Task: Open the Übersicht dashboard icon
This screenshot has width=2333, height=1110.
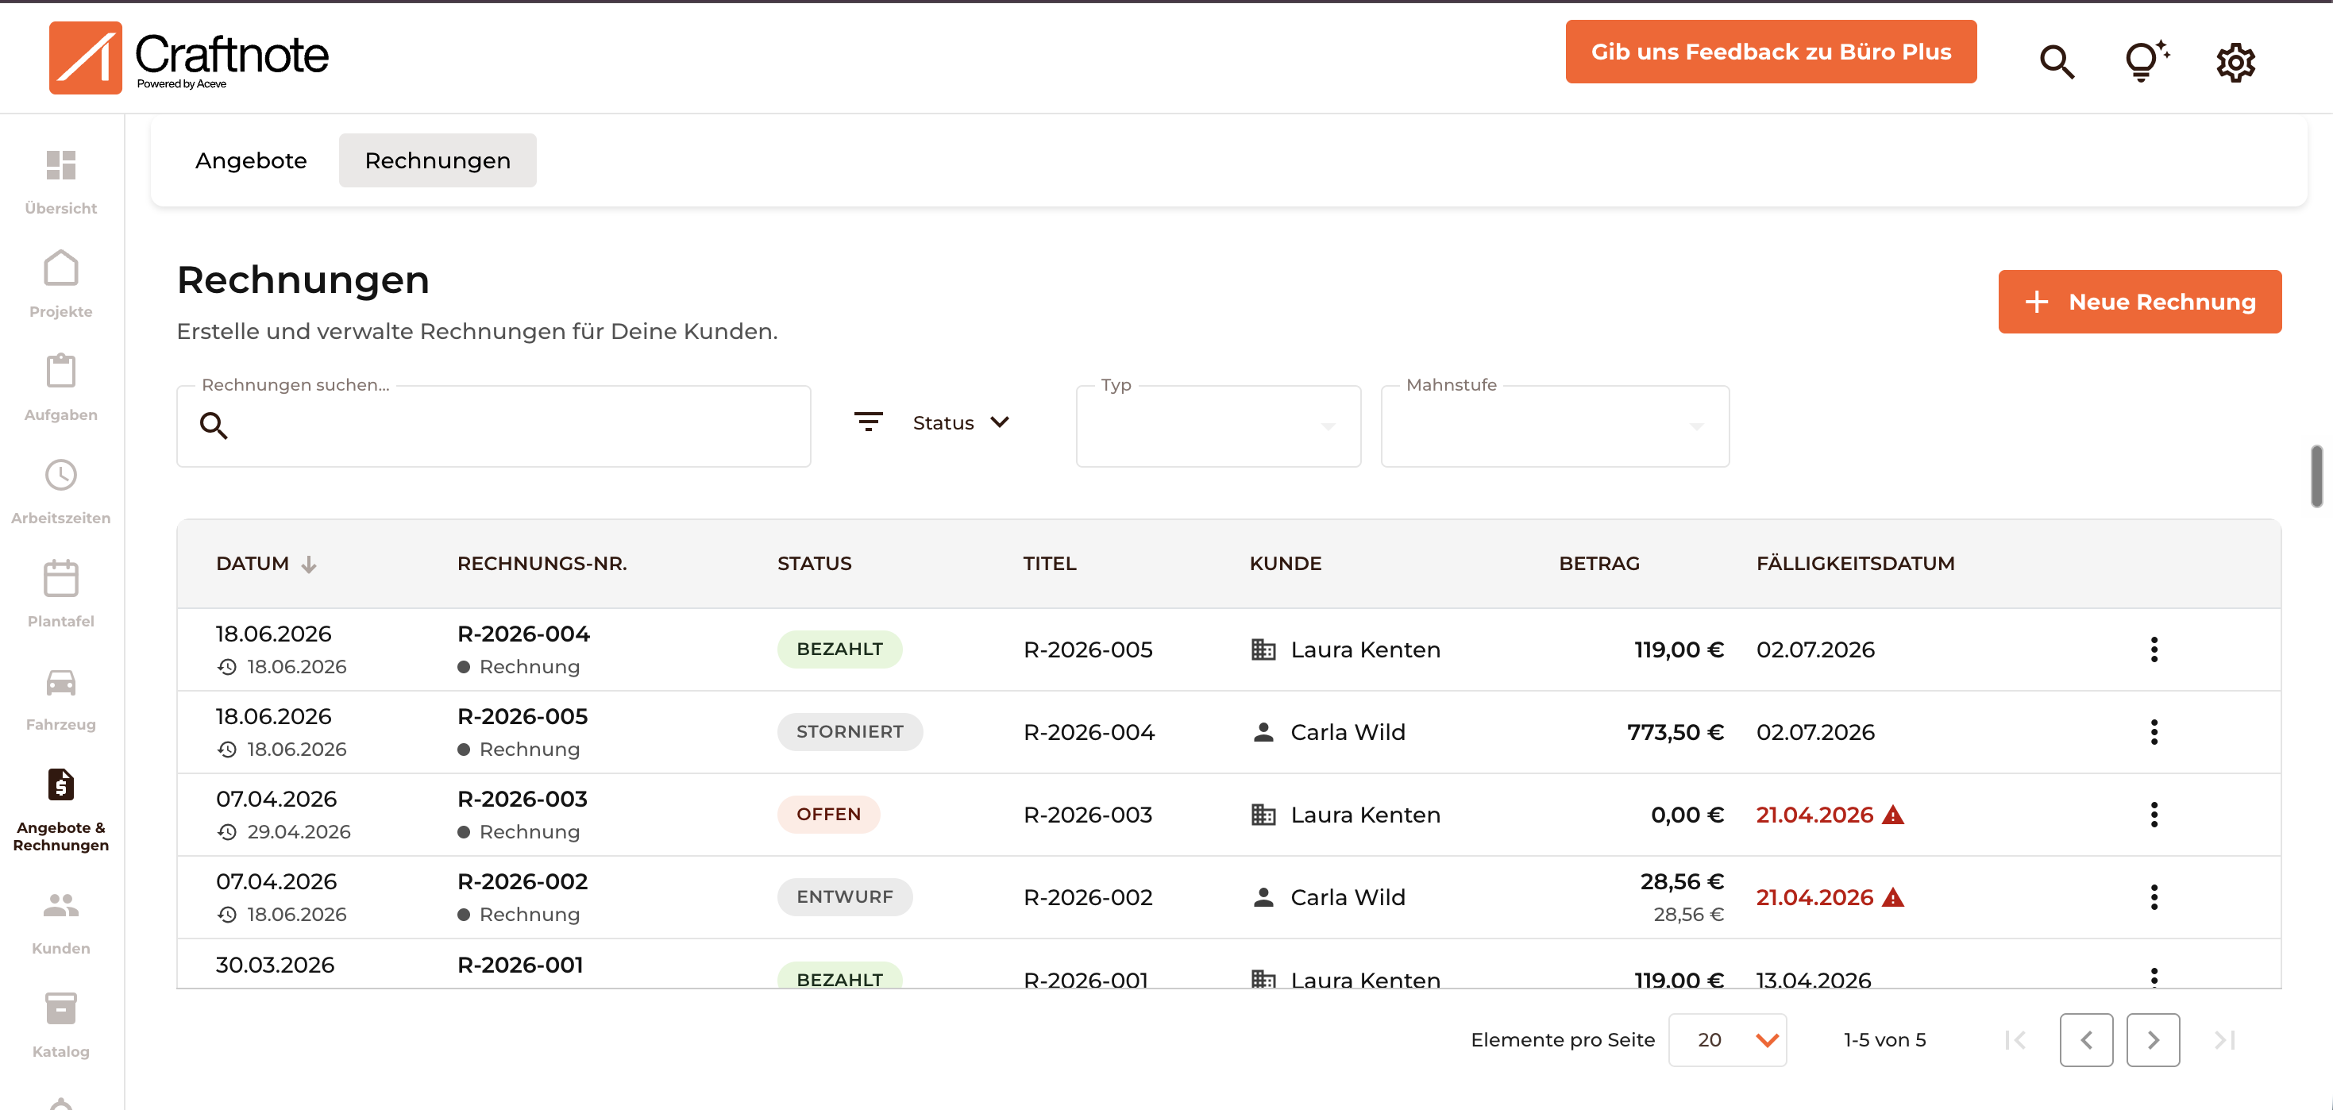Action: tap(60, 165)
